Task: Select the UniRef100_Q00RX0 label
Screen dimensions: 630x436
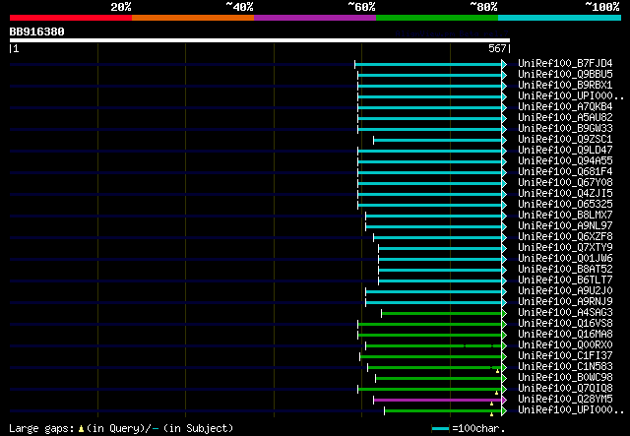Action: tap(565, 345)
